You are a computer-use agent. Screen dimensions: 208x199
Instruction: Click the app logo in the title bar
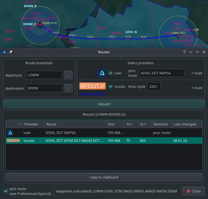point(4,52)
